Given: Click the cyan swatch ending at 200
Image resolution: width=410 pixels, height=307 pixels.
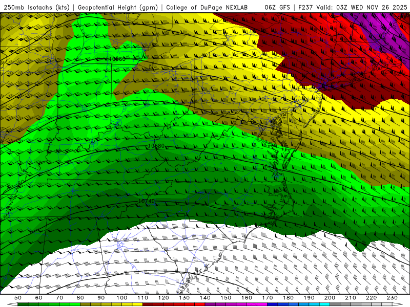Looking at the screenshot, I should pyautogui.click(x=324, y=304).
